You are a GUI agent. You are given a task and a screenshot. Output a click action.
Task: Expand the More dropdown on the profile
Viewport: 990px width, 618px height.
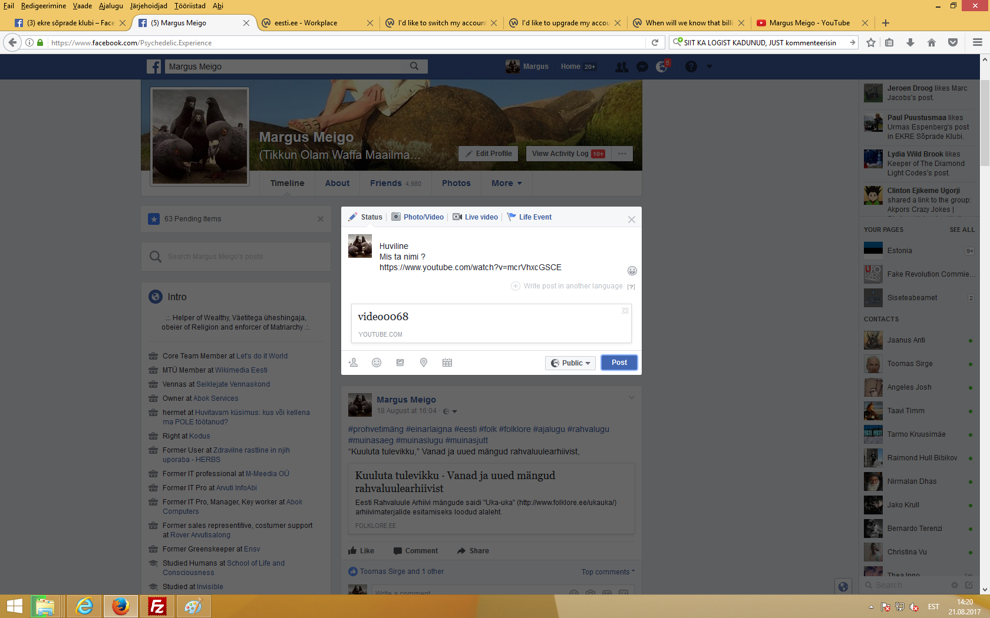click(507, 183)
